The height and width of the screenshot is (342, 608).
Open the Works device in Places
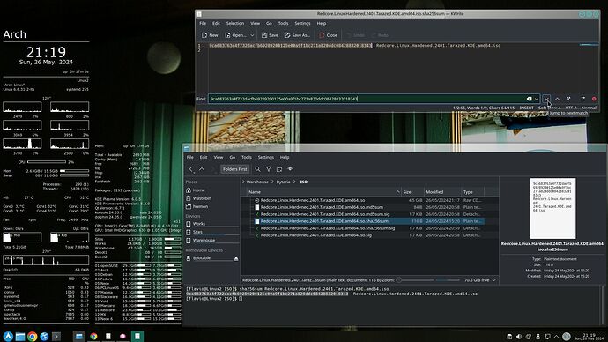point(212,224)
